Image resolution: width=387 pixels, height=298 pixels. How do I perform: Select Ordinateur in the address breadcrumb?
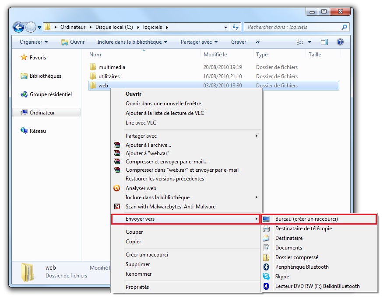coord(73,27)
